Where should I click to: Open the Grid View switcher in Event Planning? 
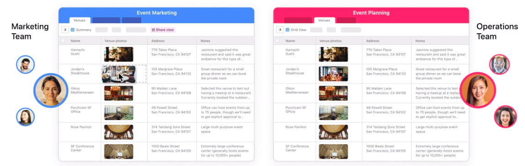296,30
